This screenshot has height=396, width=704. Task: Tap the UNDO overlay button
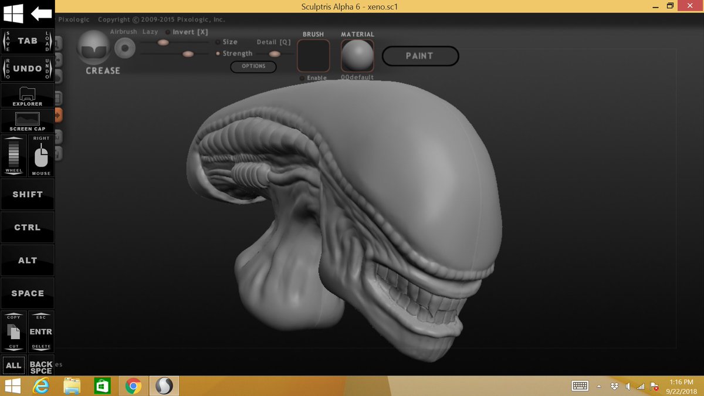[28, 69]
